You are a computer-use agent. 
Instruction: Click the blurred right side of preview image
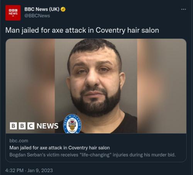point(162,86)
